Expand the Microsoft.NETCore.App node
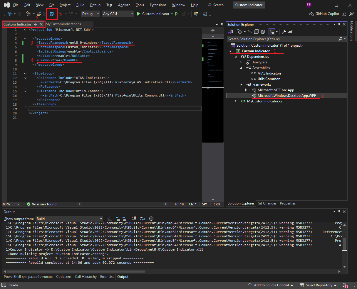The image size is (357, 289). (246, 90)
